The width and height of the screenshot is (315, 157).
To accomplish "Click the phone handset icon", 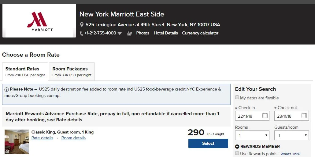I will click(x=81, y=33).
